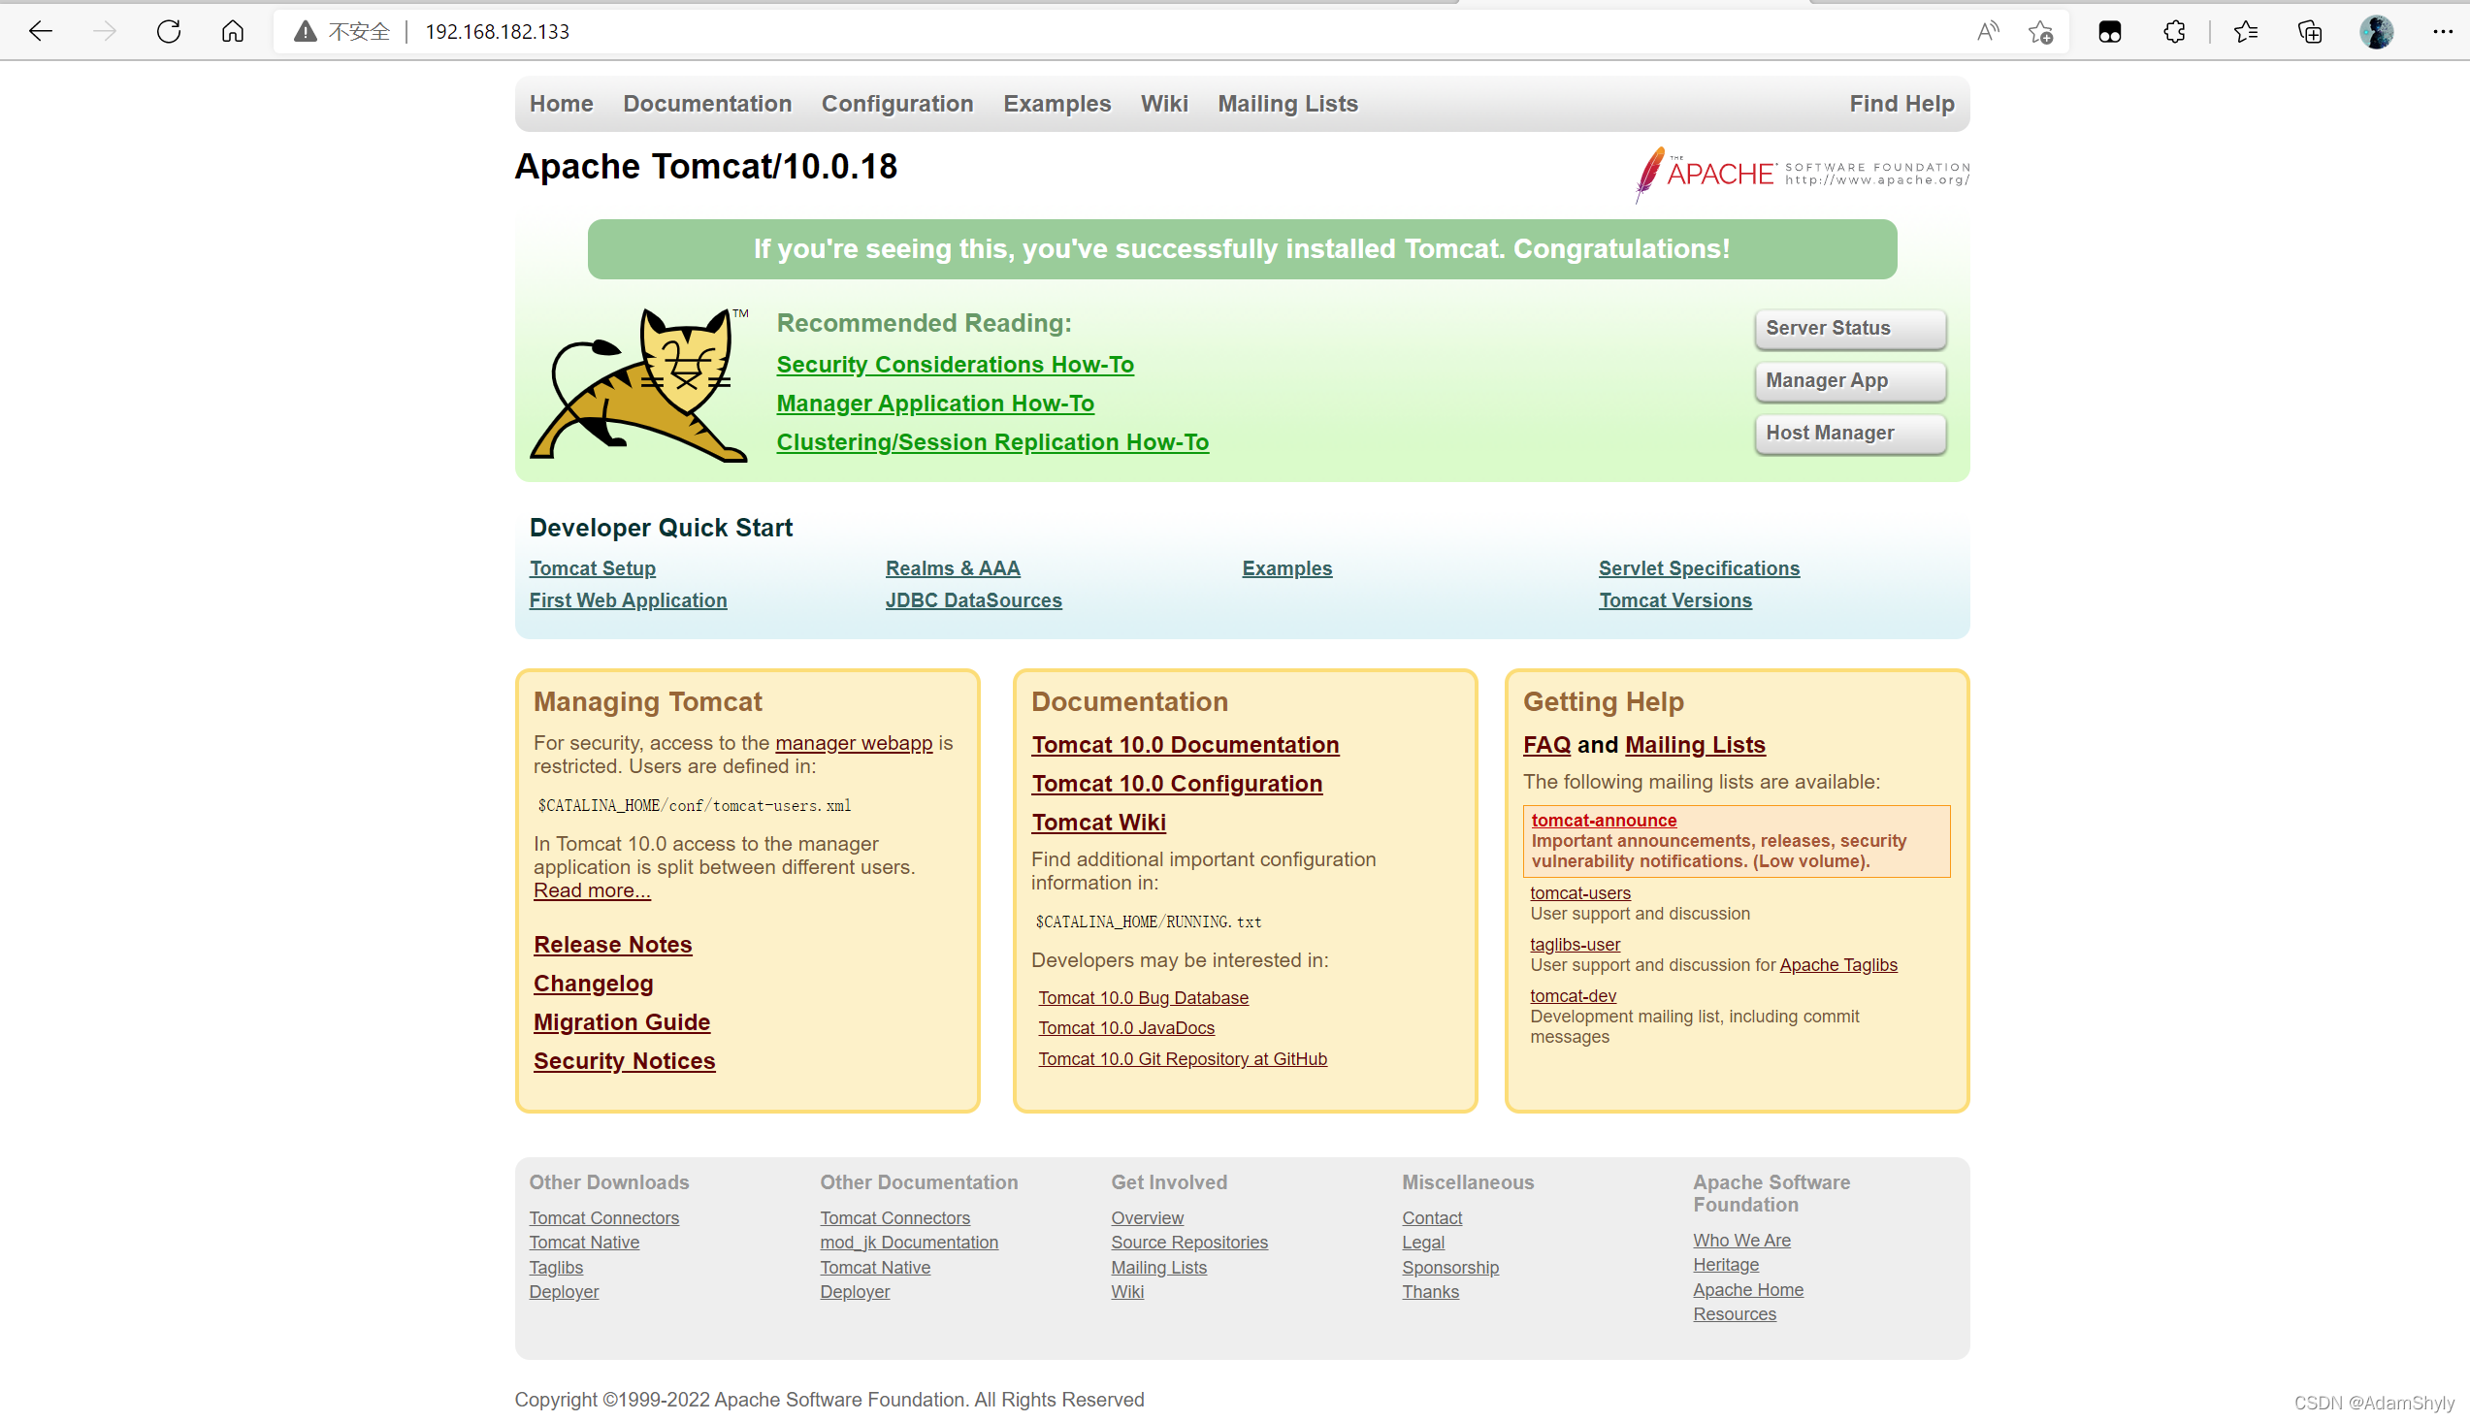
Task: Open Collections icon in toolbar
Action: 2310,31
